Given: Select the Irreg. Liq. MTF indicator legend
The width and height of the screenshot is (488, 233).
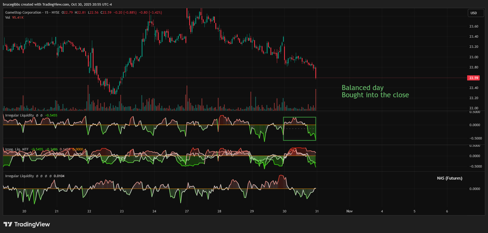Looking at the screenshot, I should 17,149.
